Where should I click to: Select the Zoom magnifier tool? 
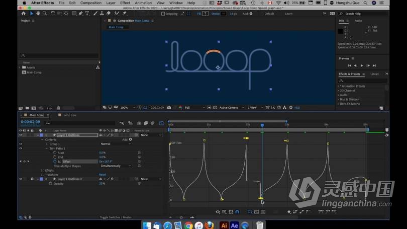(x=45, y=14)
